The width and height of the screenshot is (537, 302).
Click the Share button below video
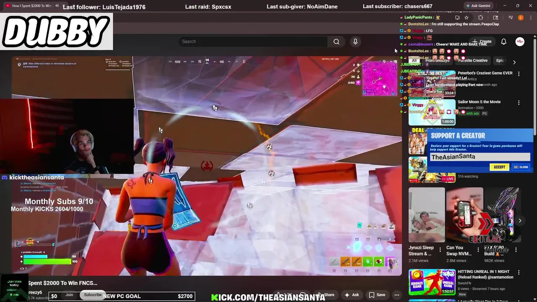point(326,295)
